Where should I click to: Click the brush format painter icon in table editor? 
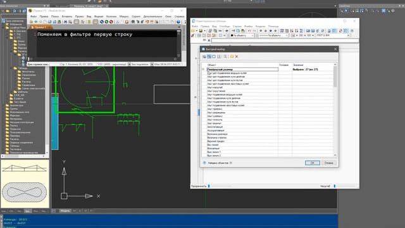192,35
